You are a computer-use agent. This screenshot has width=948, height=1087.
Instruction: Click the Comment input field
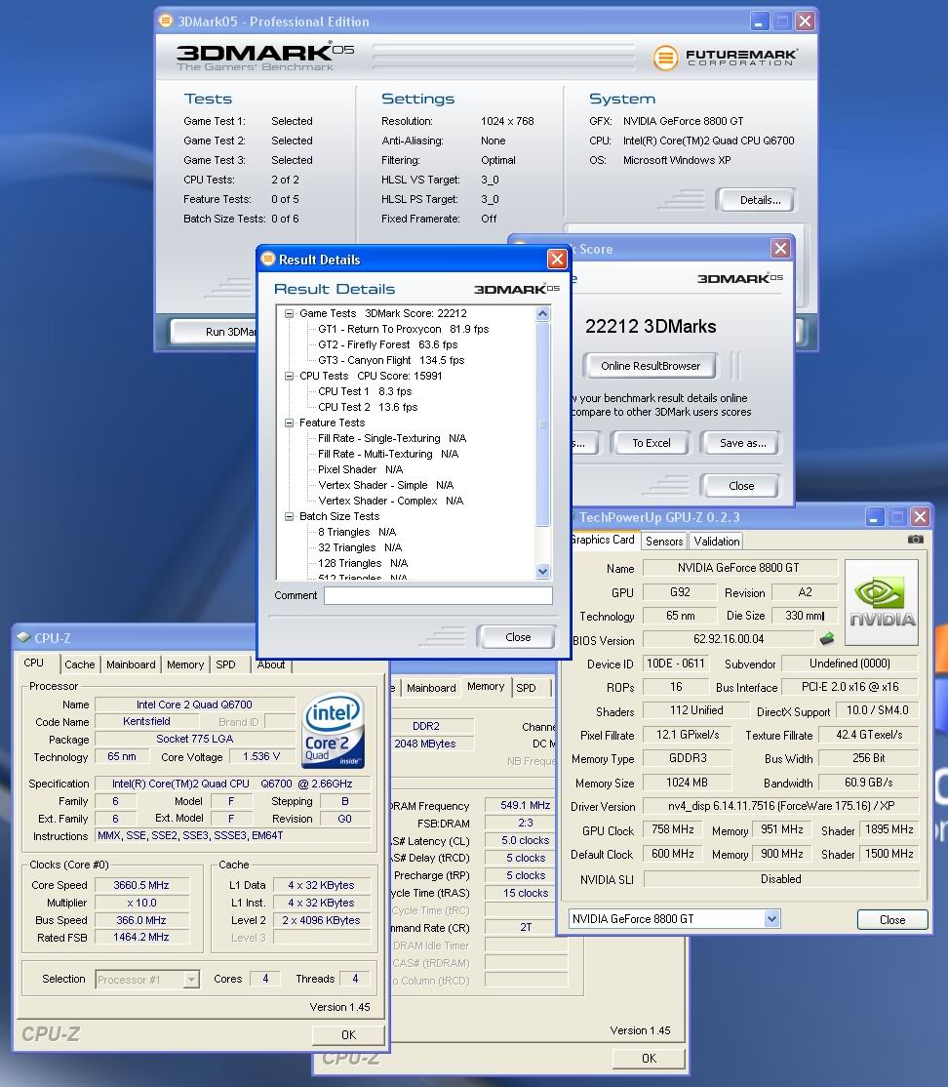[438, 595]
